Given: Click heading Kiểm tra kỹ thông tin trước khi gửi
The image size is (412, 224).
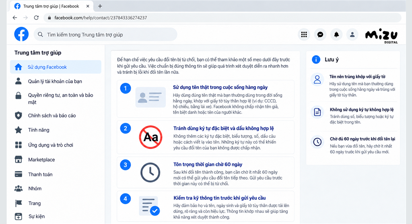Looking at the screenshot, I should coord(219,198).
